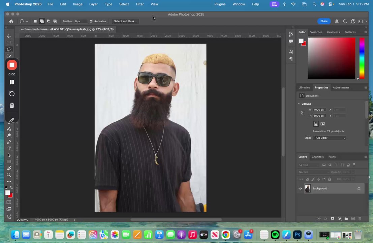The height and width of the screenshot is (243, 373).
Task: Select the Move tool
Action: 9,36
